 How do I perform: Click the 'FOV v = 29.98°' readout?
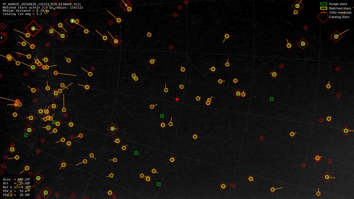click(17, 195)
